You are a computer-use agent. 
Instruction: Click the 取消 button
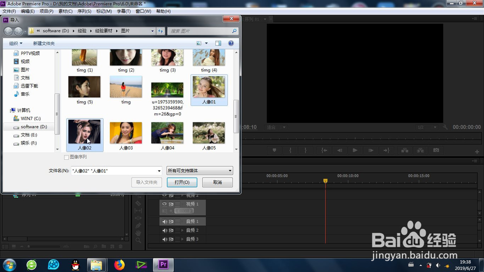pos(217,182)
